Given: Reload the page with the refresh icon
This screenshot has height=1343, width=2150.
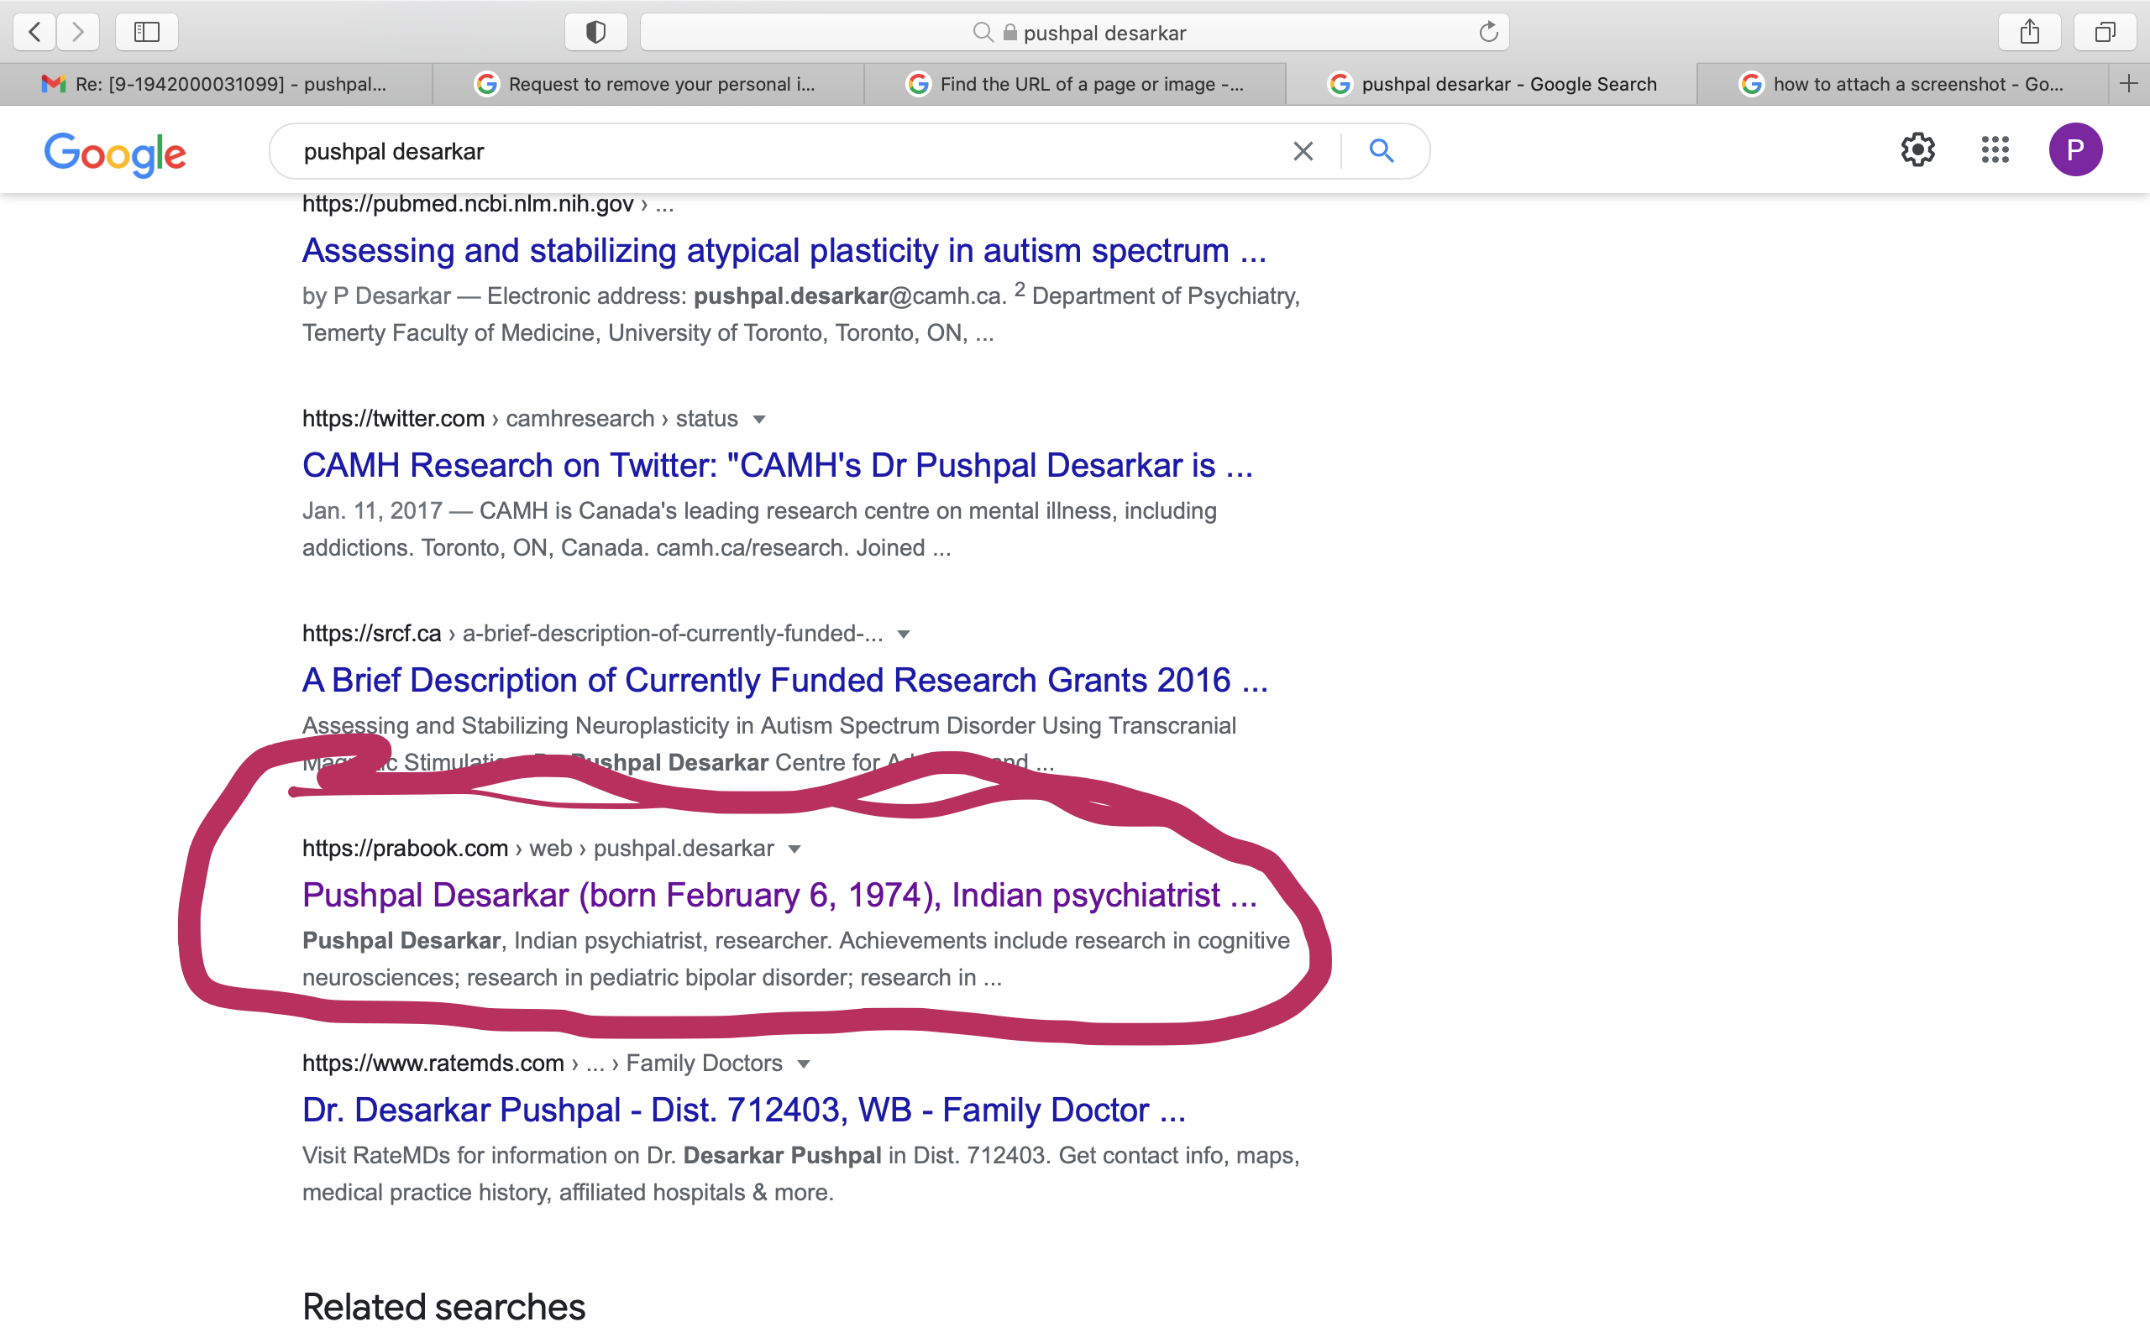Looking at the screenshot, I should (x=1488, y=32).
